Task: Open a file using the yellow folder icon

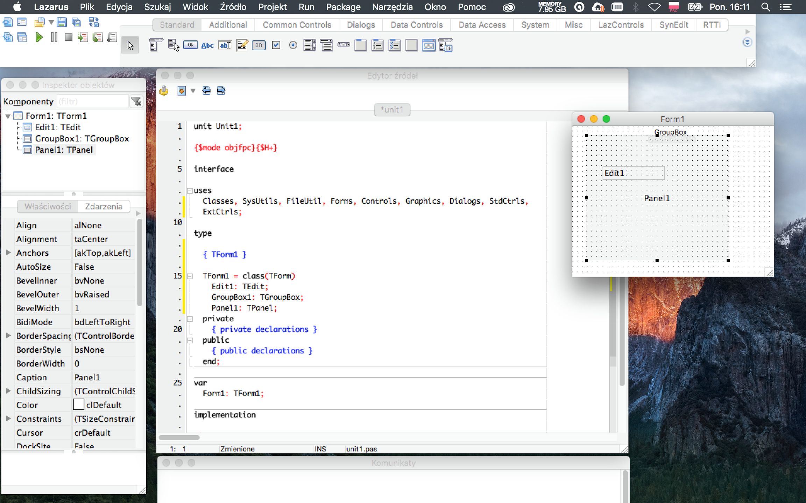Action: [x=40, y=22]
